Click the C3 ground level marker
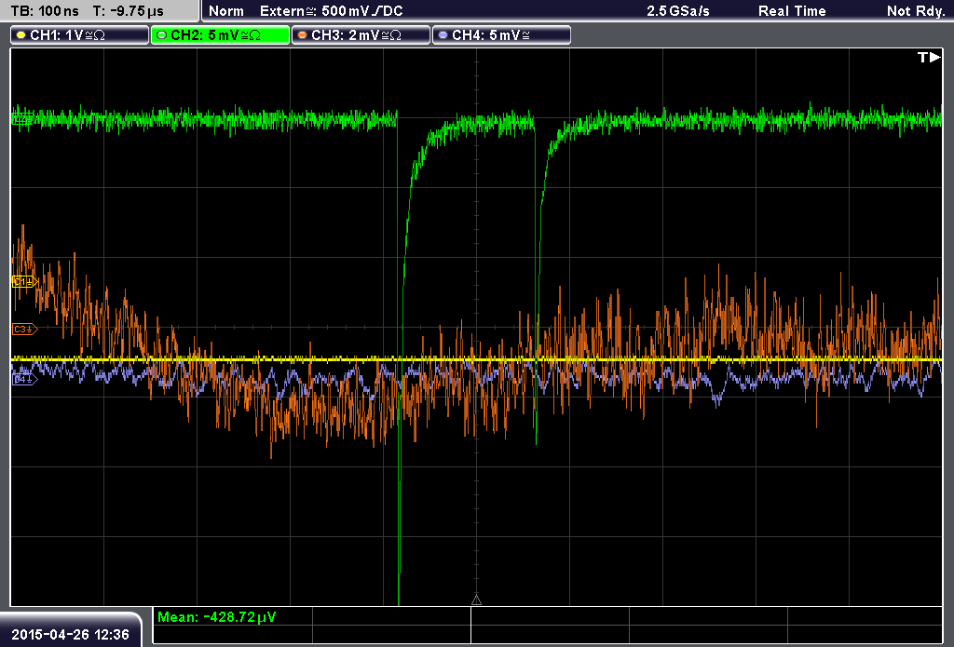The image size is (954, 647). click(24, 329)
